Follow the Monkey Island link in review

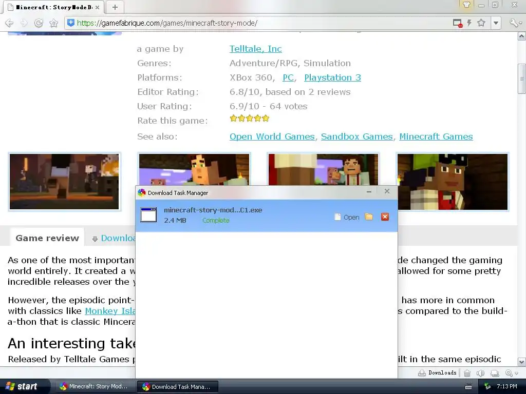click(x=110, y=311)
